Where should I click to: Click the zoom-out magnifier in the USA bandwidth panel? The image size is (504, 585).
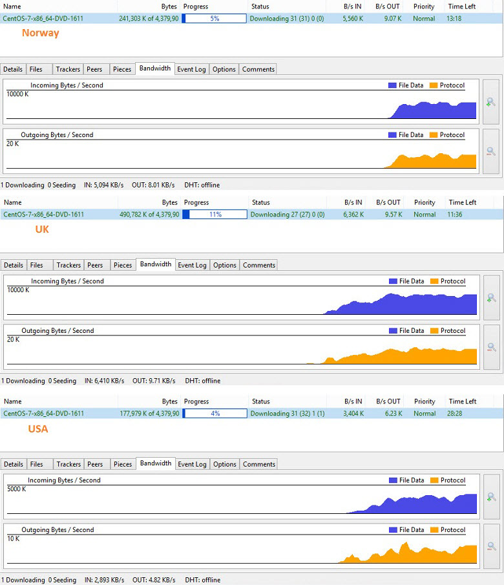[492, 547]
